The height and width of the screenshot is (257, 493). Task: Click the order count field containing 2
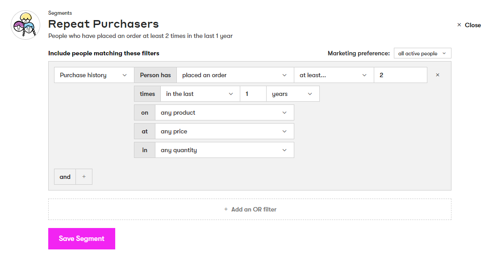click(400, 75)
